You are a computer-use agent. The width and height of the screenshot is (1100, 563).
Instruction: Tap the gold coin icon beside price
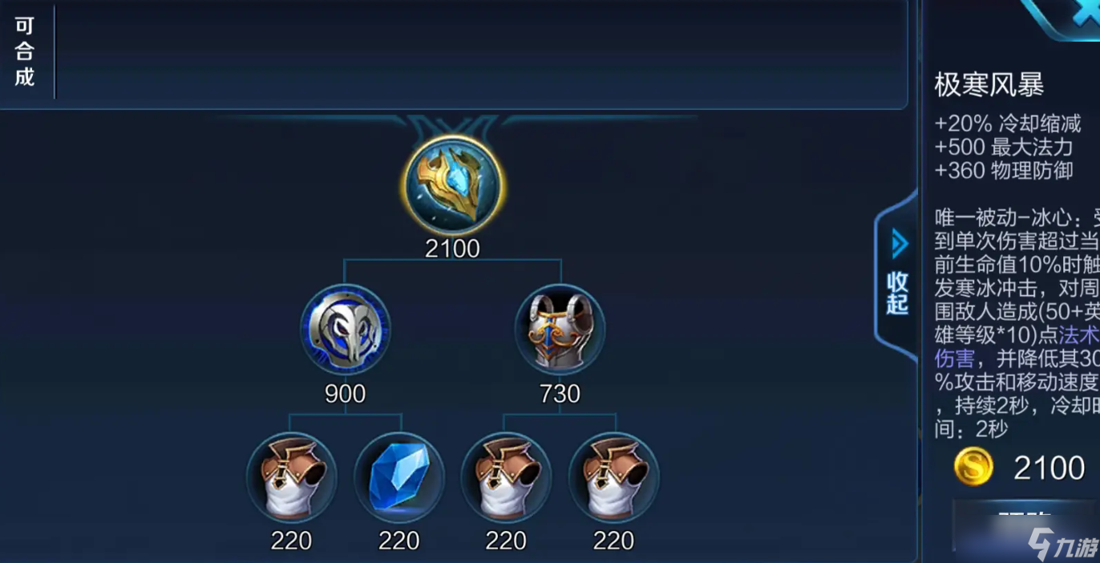(x=973, y=467)
